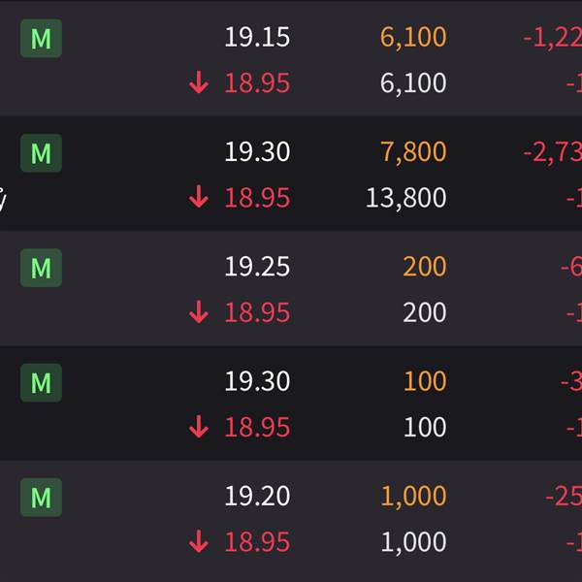Select the orange quantity 7,800
The height and width of the screenshot is (582, 582).
413,152
